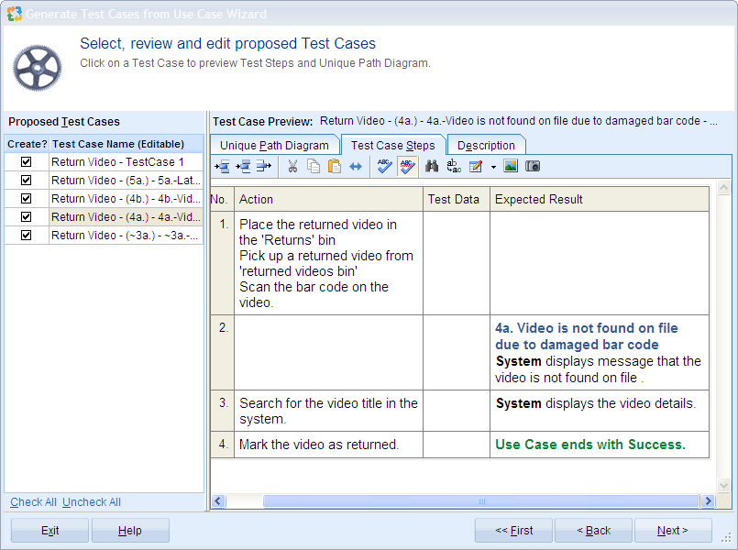
Task: Click the blue double-arrow column width icon
Action: [x=356, y=167]
